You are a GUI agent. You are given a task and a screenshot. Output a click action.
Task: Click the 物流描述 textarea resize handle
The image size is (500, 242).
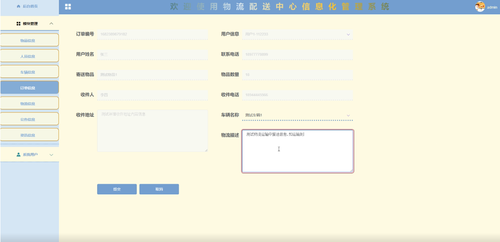click(352, 171)
